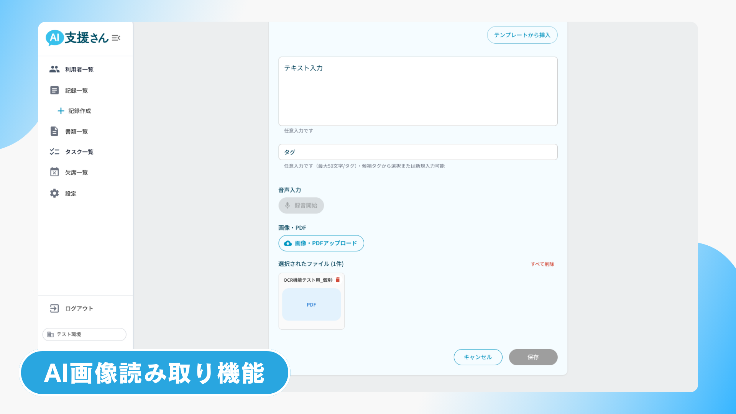Focus the テキスト入力 text area

(418, 92)
